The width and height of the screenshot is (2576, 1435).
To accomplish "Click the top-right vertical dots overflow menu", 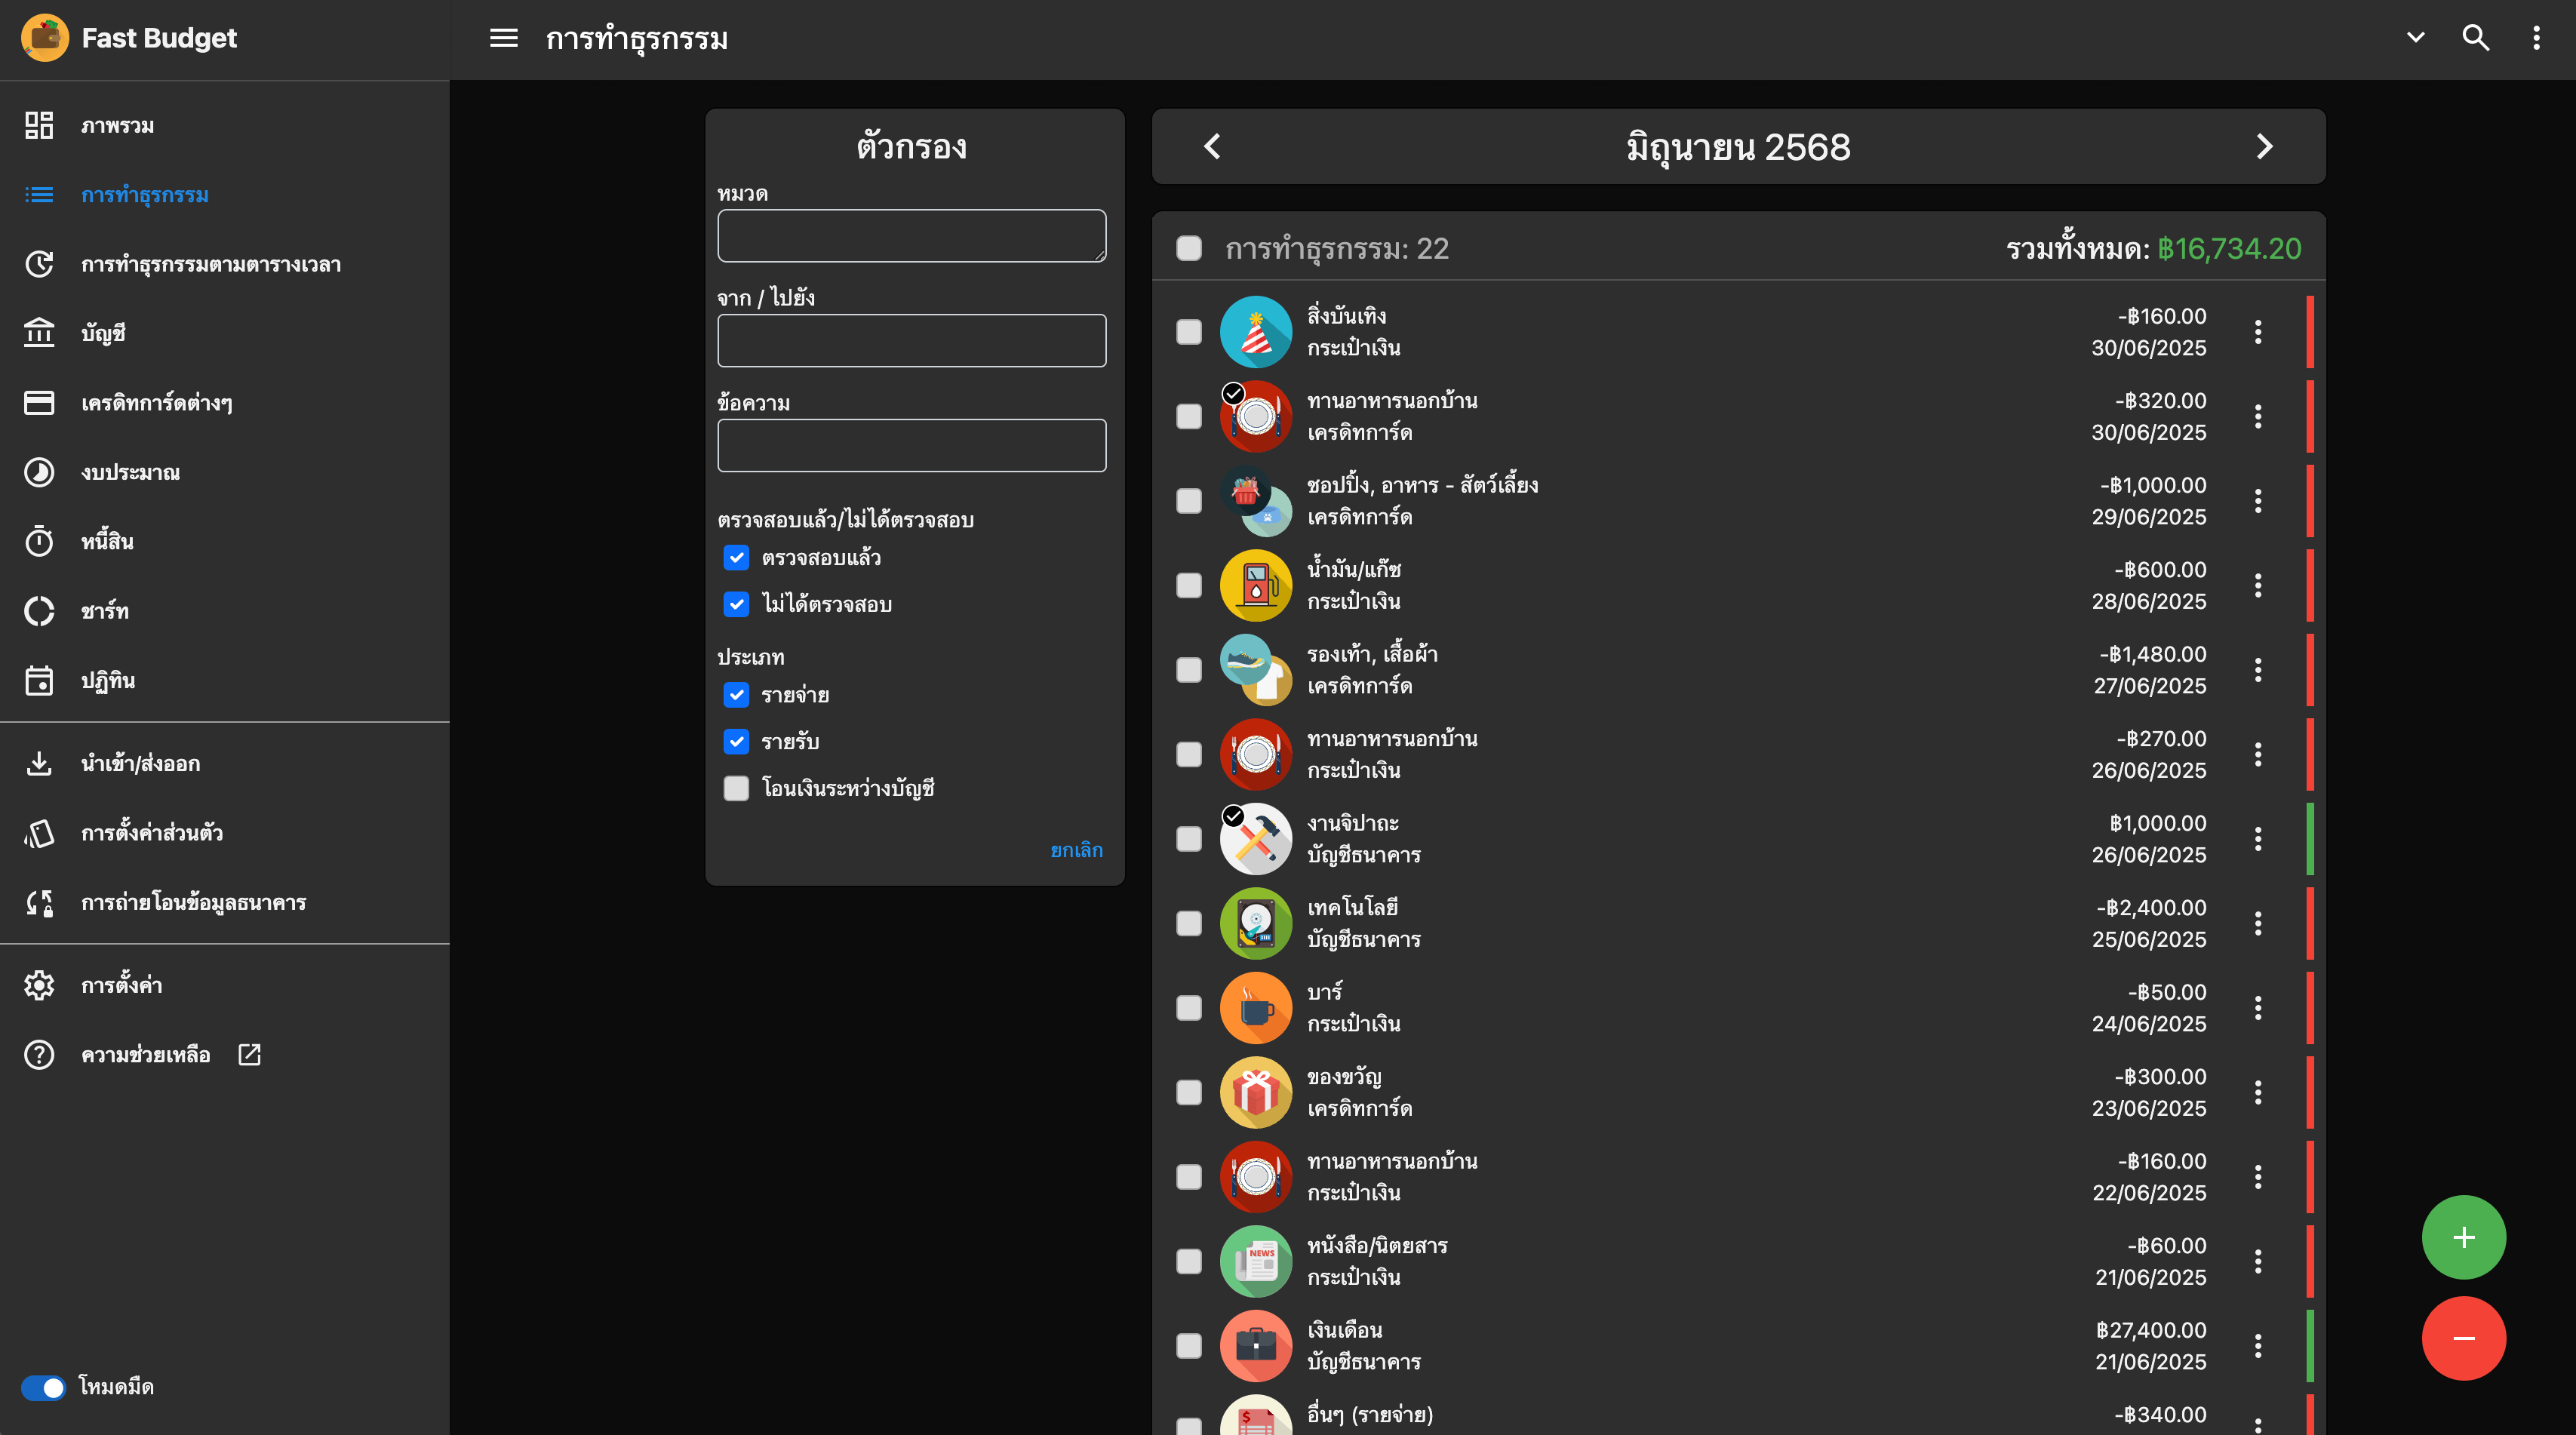I will pyautogui.click(x=2536, y=38).
